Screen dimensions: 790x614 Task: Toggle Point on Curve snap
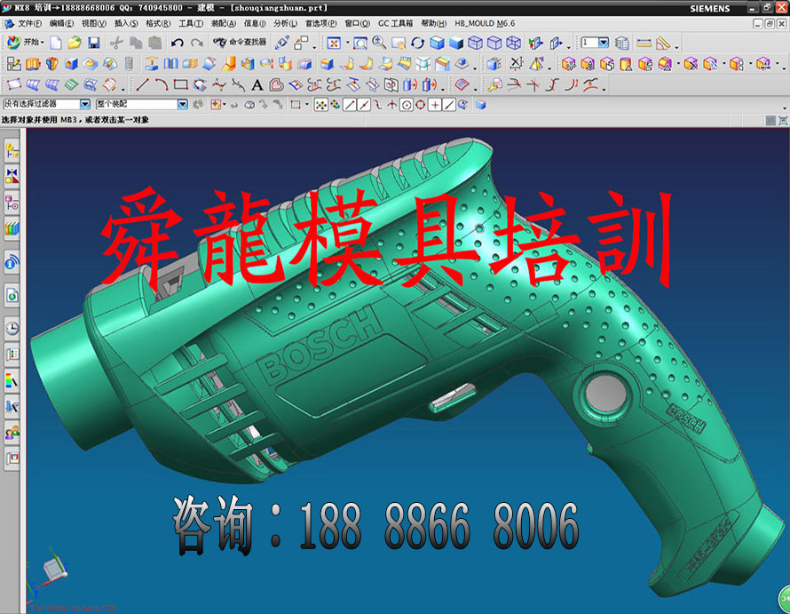[x=449, y=105]
